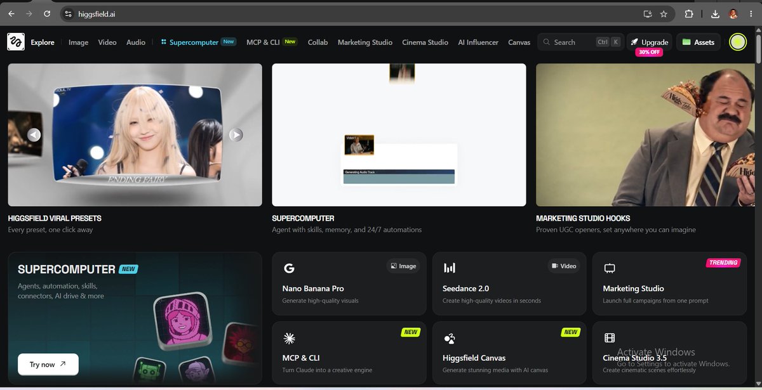
Task: Click the Video tag on Seedance 2.0
Action: point(564,266)
